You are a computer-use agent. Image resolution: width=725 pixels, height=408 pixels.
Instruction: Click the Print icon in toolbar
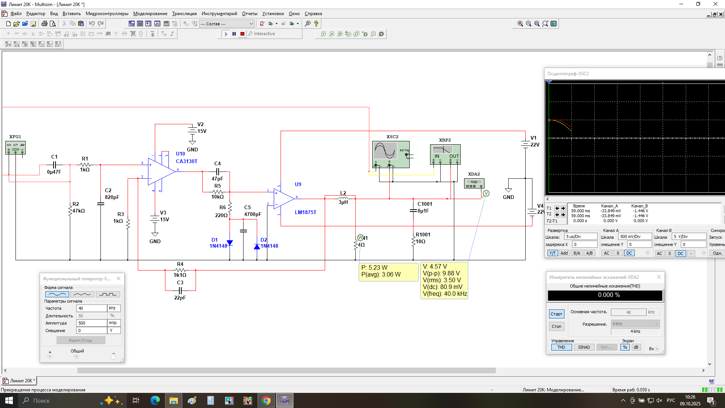point(45,24)
